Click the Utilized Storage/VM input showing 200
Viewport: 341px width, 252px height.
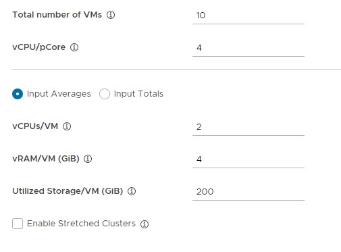[248, 192]
